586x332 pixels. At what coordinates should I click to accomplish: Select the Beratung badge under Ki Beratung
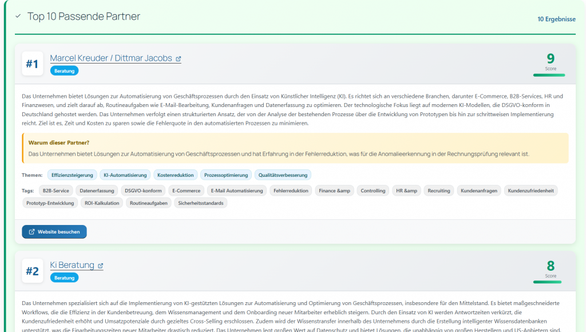[64, 278]
